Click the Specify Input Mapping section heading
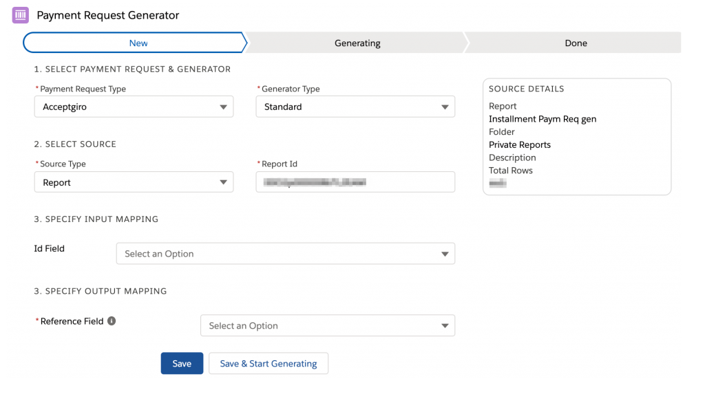This screenshot has height=394, width=705. pos(96,219)
